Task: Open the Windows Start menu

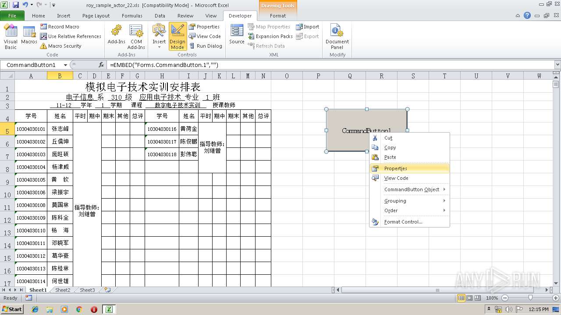Action: click(12, 309)
